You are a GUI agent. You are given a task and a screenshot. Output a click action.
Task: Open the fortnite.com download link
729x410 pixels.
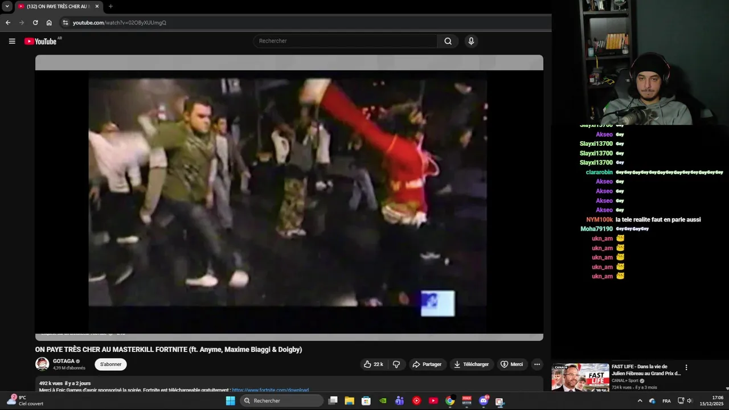270,390
